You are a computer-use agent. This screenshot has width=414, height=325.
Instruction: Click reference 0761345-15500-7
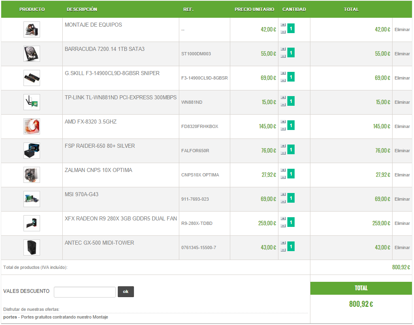pyautogui.click(x=199, y=247)
